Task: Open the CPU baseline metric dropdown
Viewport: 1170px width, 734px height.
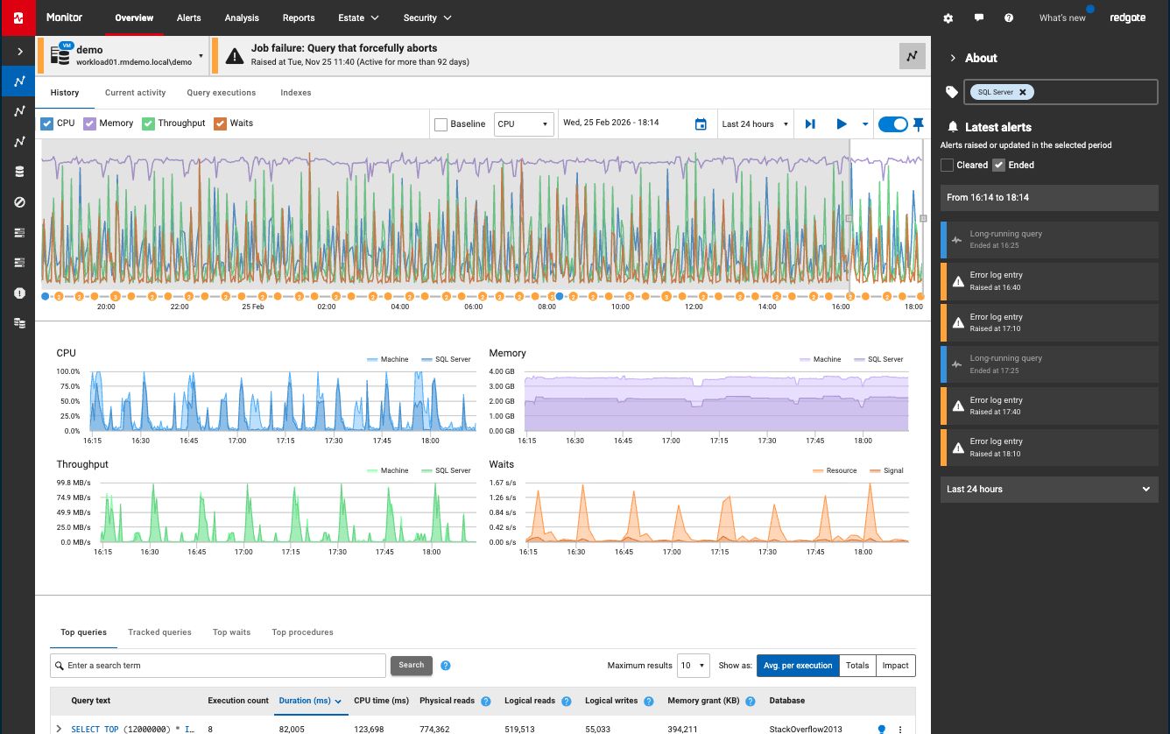Action: (524, 124)
